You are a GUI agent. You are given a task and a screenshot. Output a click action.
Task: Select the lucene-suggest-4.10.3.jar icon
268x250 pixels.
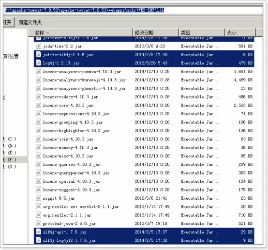[38, 189]
